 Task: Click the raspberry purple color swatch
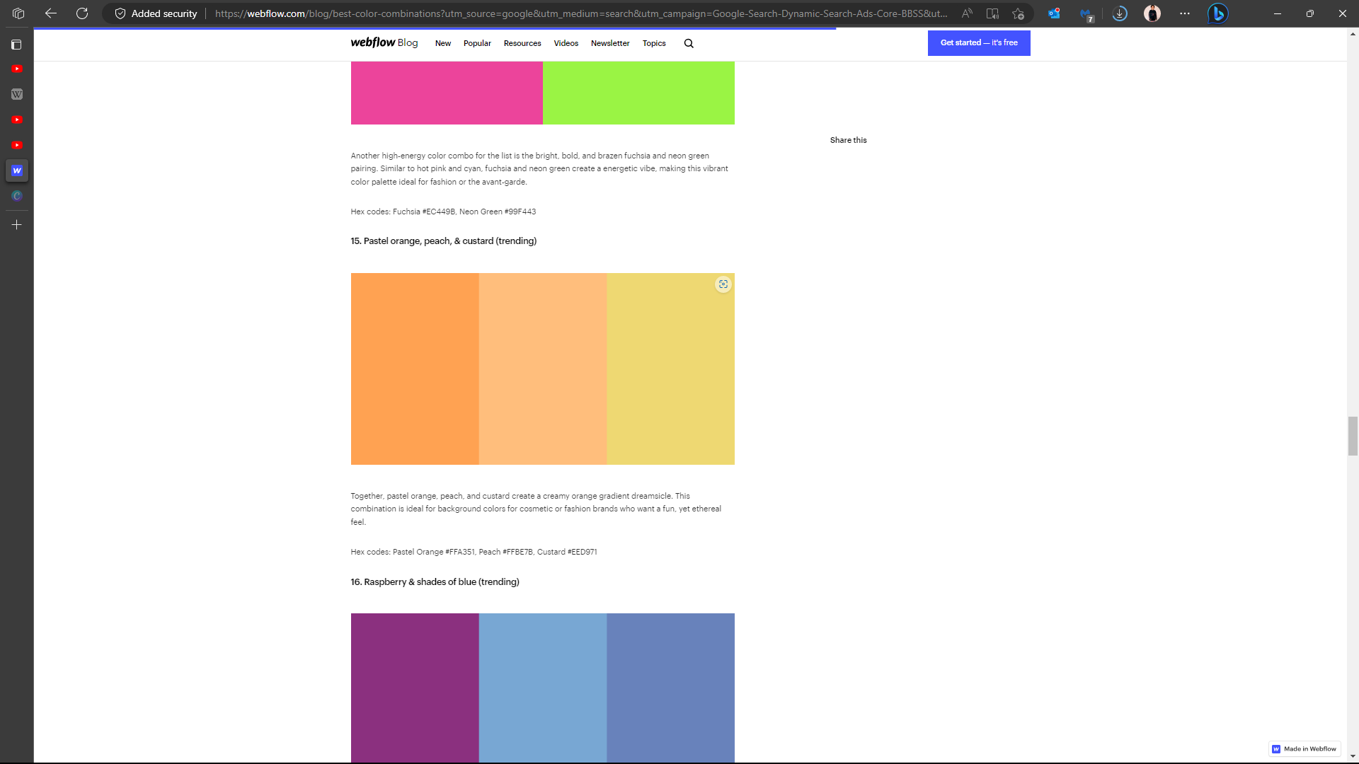click(x=414, y=686)
